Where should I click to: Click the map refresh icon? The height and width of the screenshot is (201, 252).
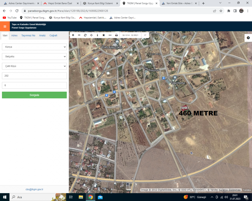(85, 35)
